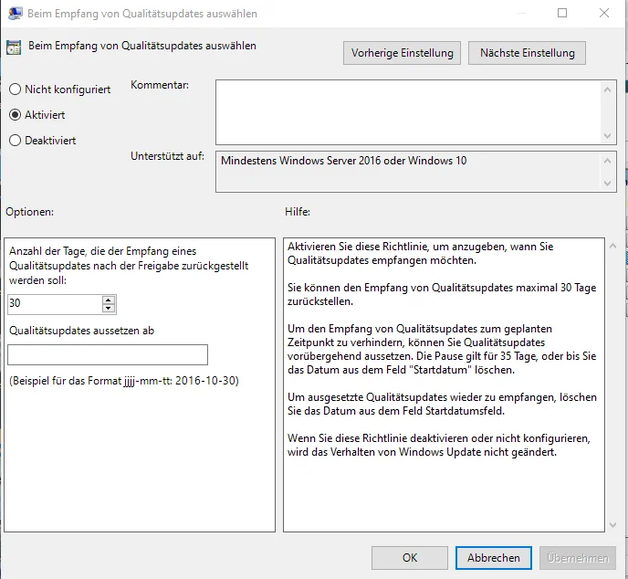Select the Deaktiviert radio button
The width and height of the screenshot is (628, 579).
pyautogui.click(x=16, y=141)
